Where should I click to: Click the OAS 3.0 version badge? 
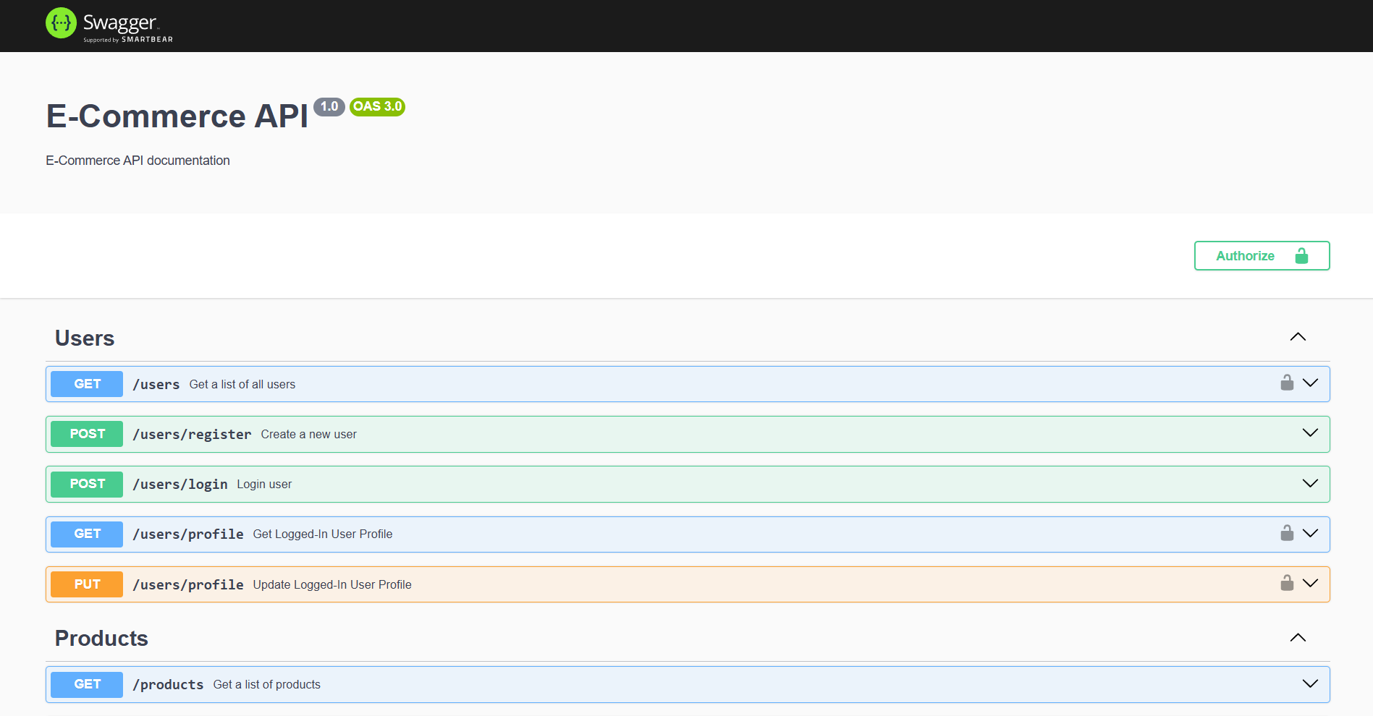pos(376,106)
